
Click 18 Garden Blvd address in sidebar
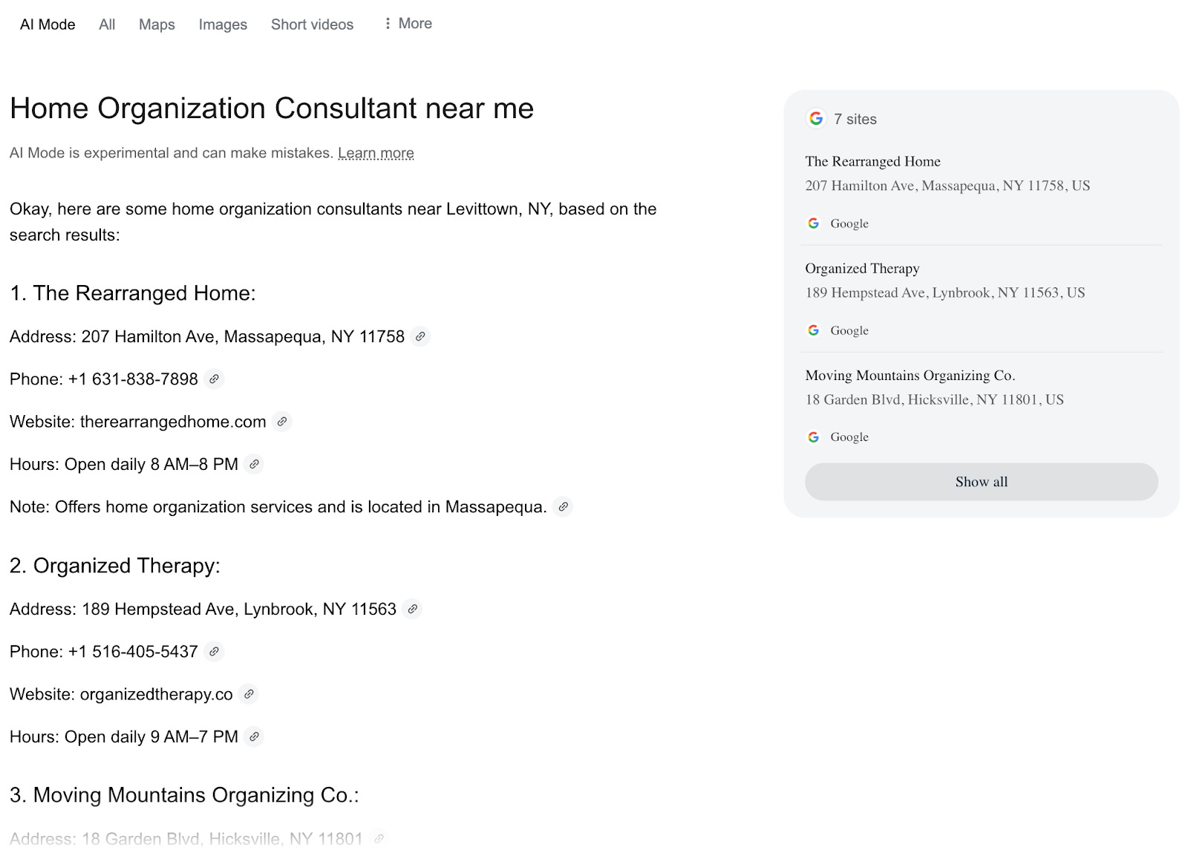tap(934, 399)
